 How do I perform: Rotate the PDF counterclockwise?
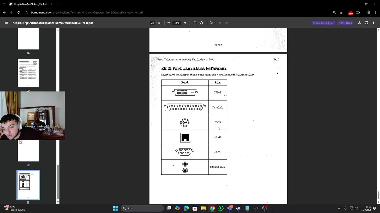(x=201, y=23)
